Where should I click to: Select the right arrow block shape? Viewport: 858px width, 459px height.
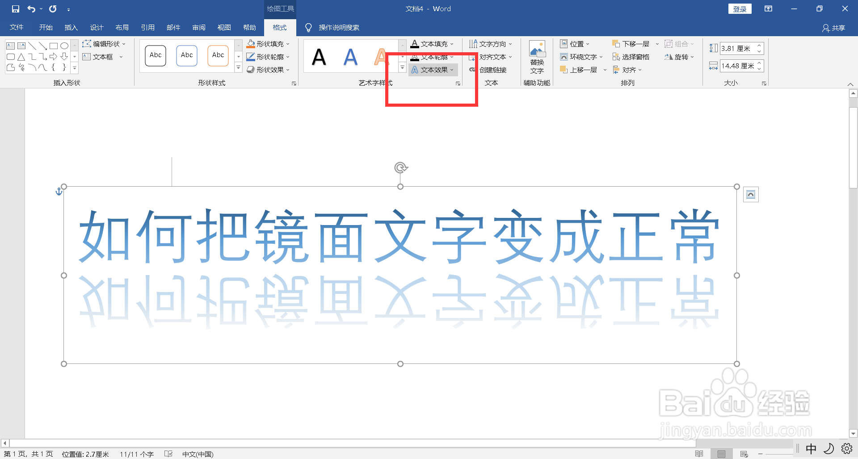coord(54,57)
